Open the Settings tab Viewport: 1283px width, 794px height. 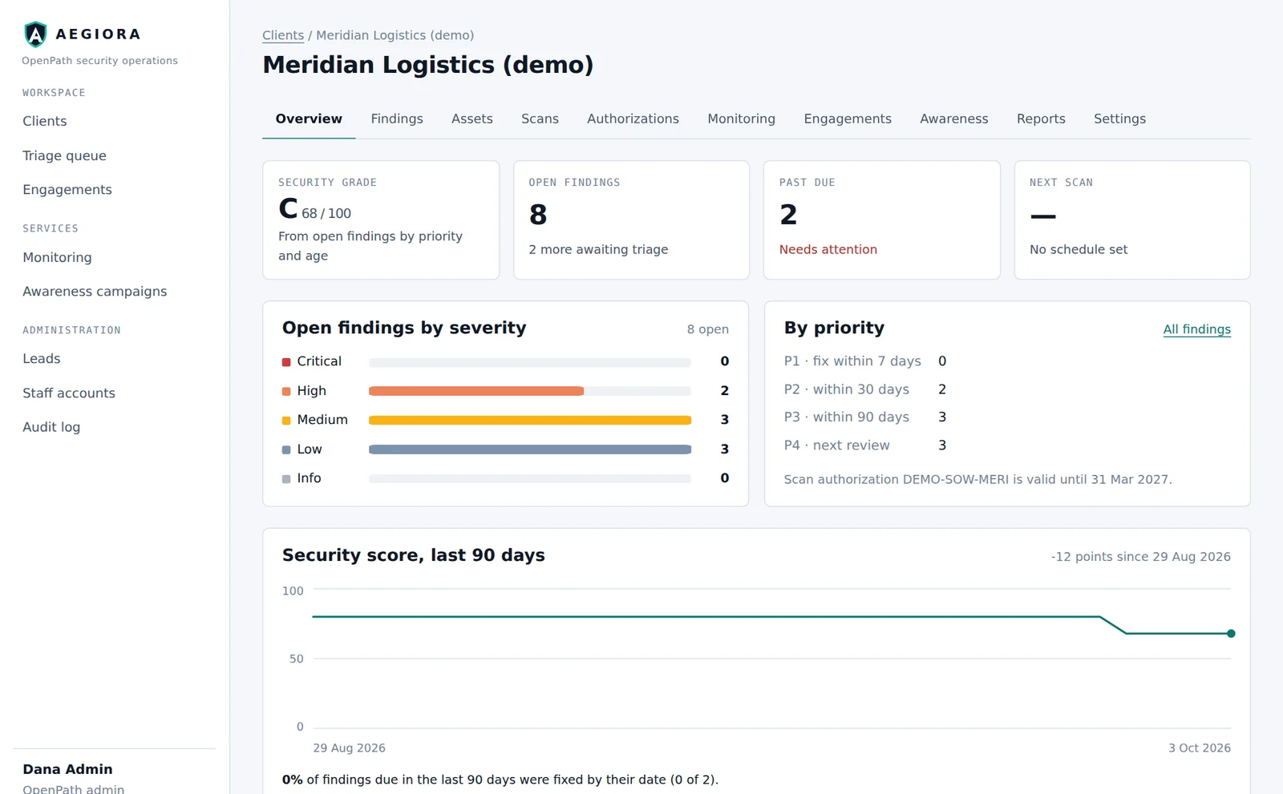coord(1119,119)
